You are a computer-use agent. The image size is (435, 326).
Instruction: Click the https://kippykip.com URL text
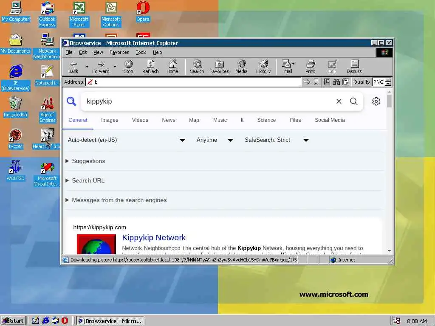(x=99, y=228)
